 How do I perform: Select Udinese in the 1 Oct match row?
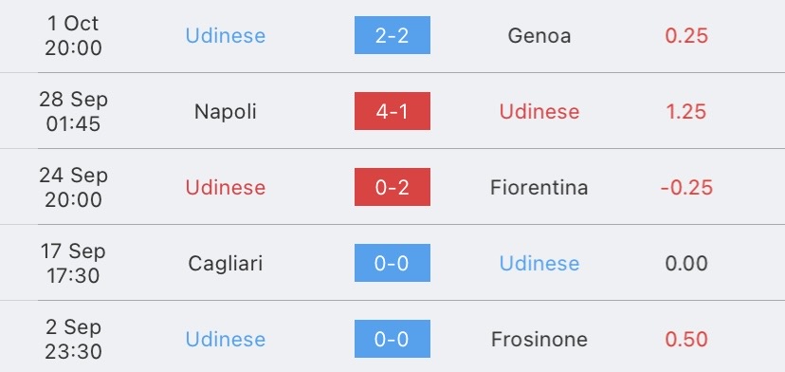[x=226, y=36]
